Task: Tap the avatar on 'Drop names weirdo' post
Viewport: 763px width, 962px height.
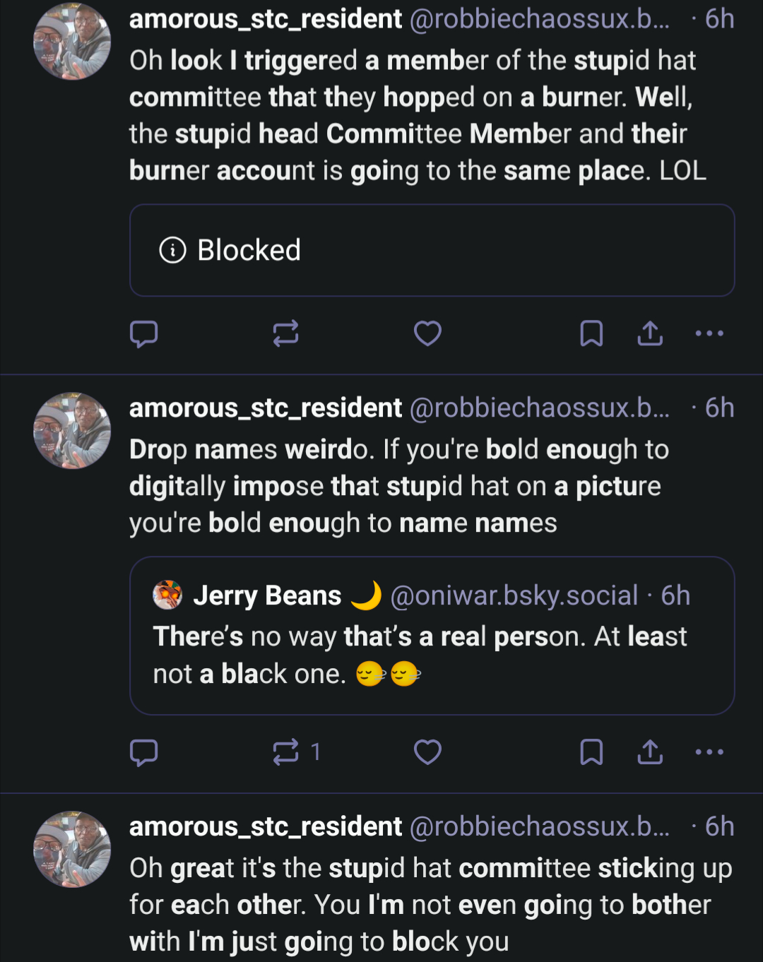Action: click(x=72, y=430)
